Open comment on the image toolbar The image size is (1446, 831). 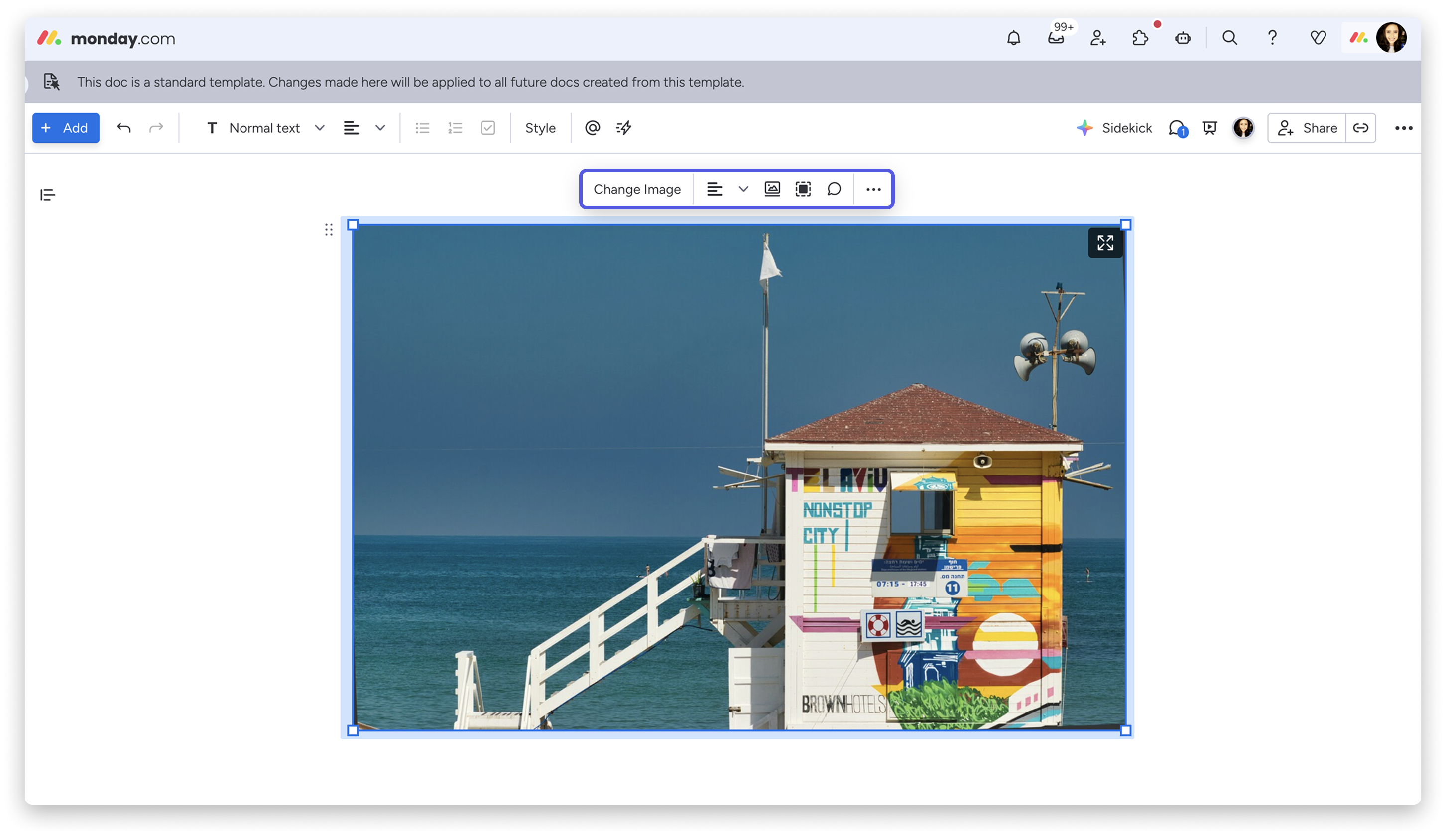point(834,189)
